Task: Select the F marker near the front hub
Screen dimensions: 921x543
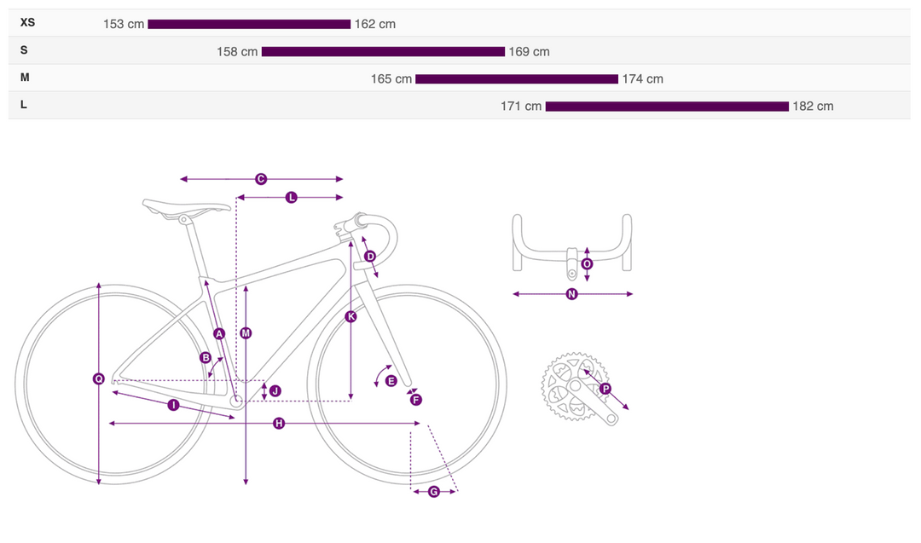Action: pyautogui.click(x=416, y=400)
